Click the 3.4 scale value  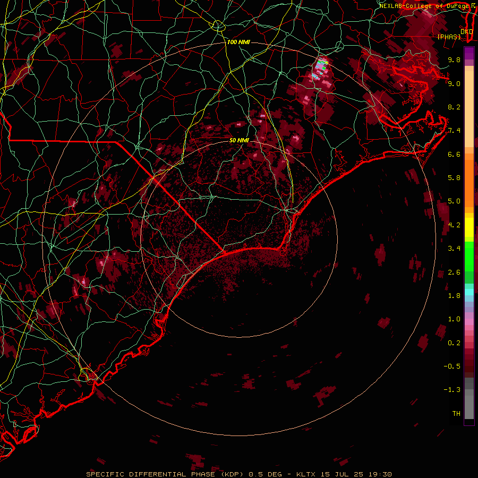coord(454,249)
